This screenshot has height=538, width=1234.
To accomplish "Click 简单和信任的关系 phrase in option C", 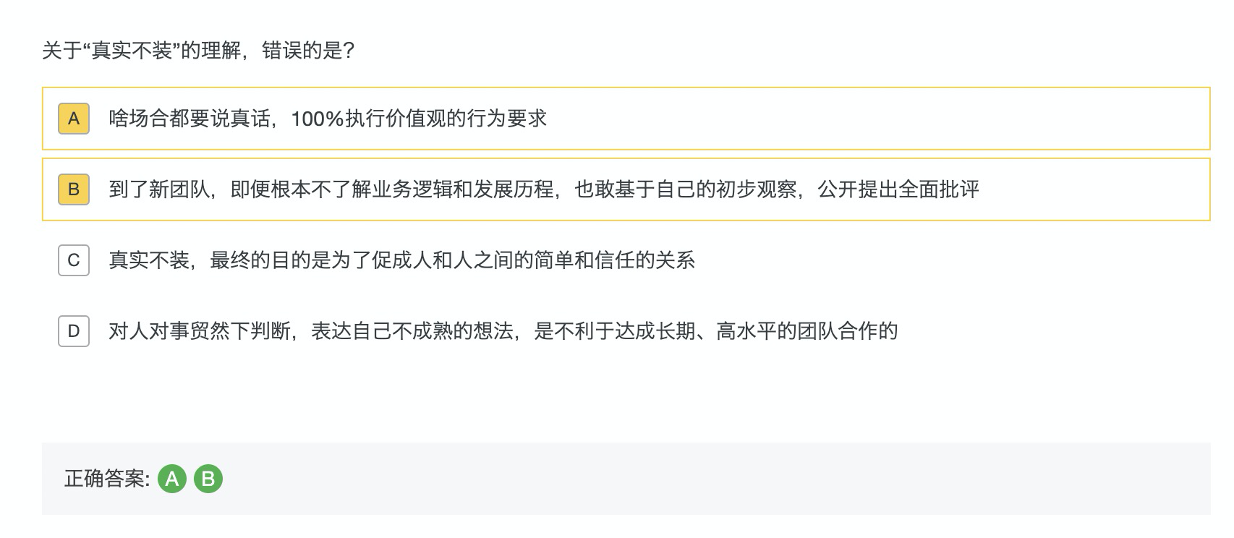I will coord(615,260).
